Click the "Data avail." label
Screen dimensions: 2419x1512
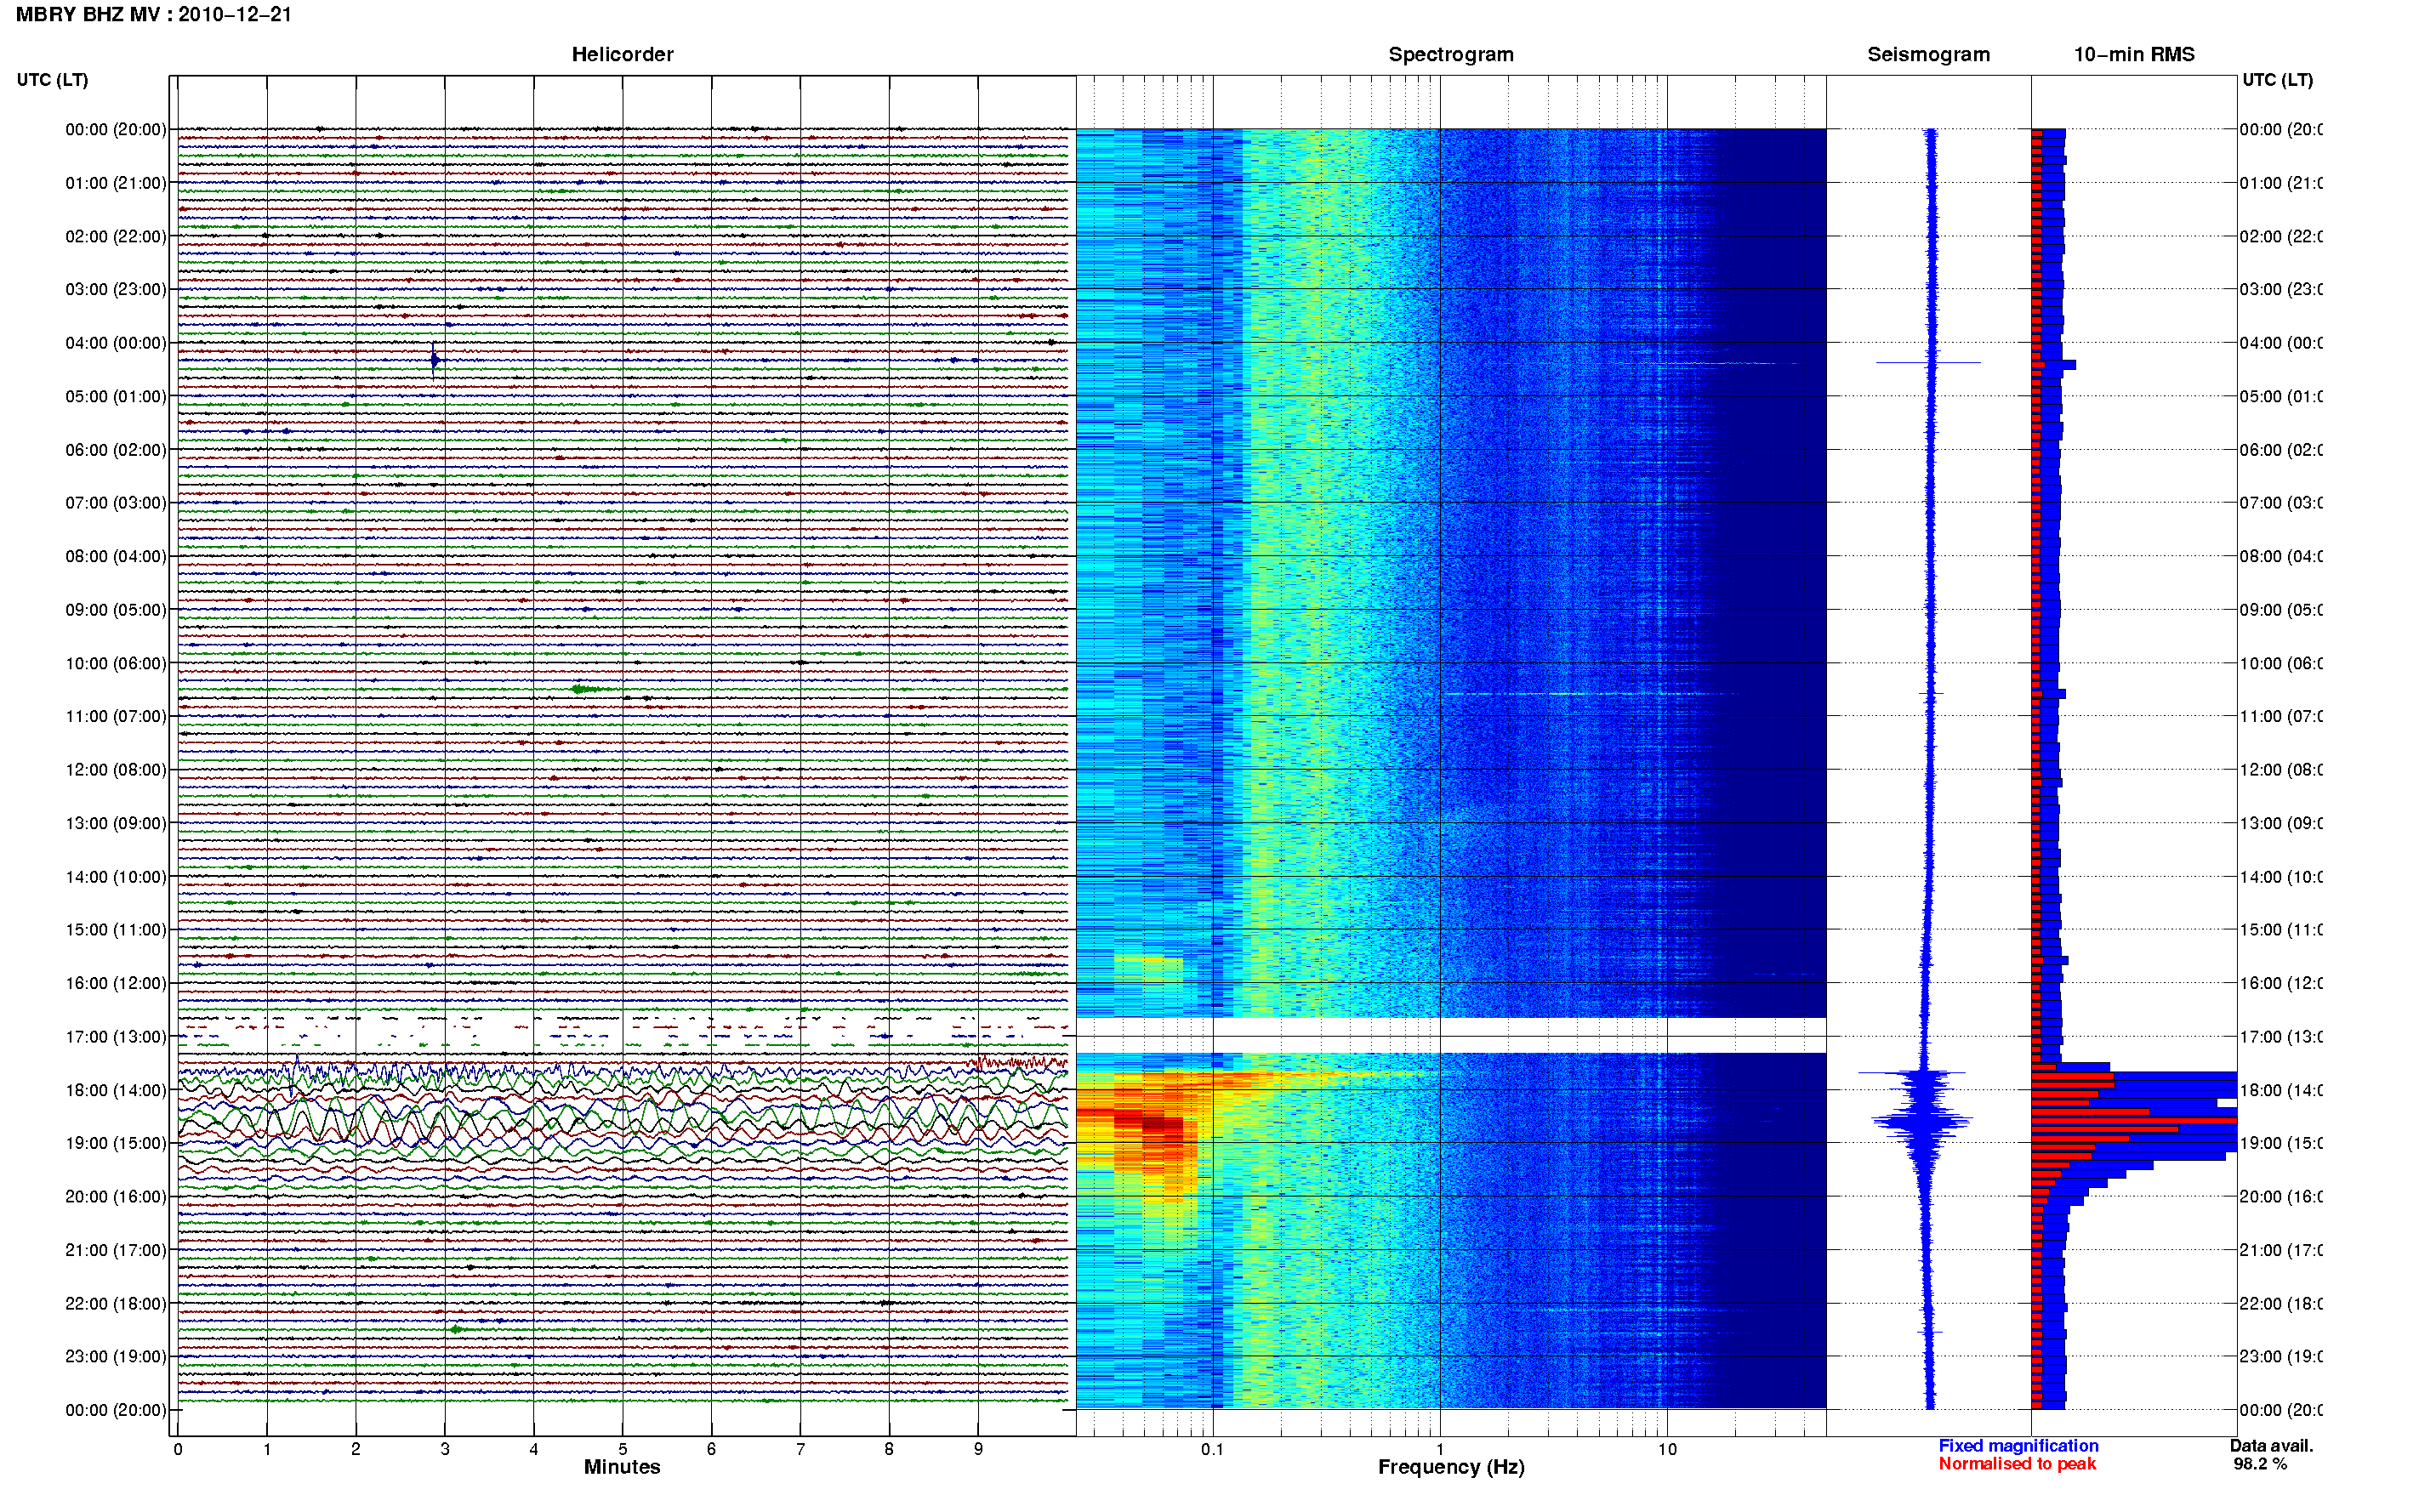click(x=2271, y=1445)
